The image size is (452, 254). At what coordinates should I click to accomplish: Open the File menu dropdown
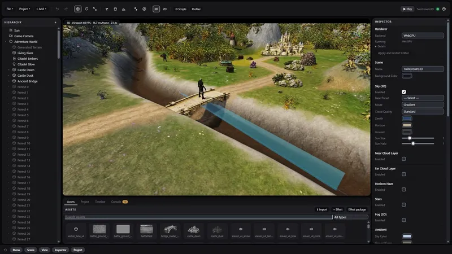pos(10,9)
